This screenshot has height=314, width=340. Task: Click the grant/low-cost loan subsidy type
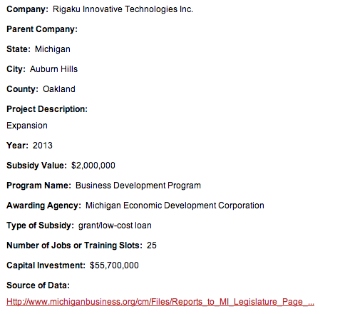[115, 226]
